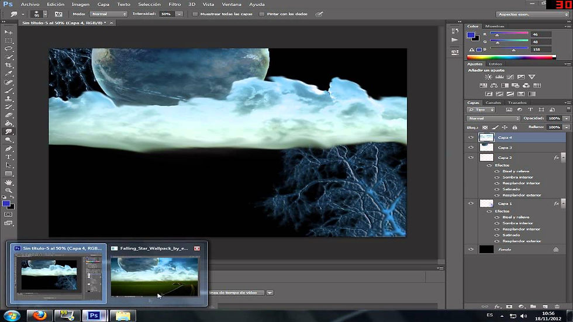Click the B value field showing 158

pyautogui.click(x=542, y=49)
